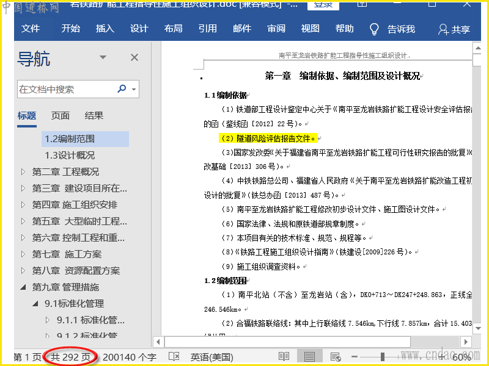
Task: Jump to heading 1.3设计概况
Action: tap(70, 156)
